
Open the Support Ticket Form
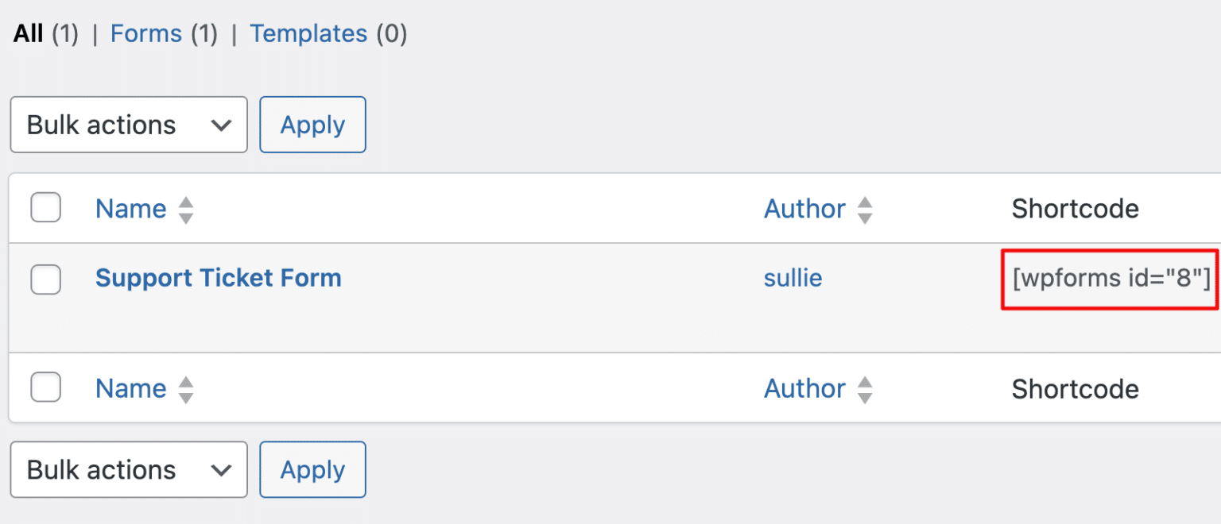coord(219,277)
